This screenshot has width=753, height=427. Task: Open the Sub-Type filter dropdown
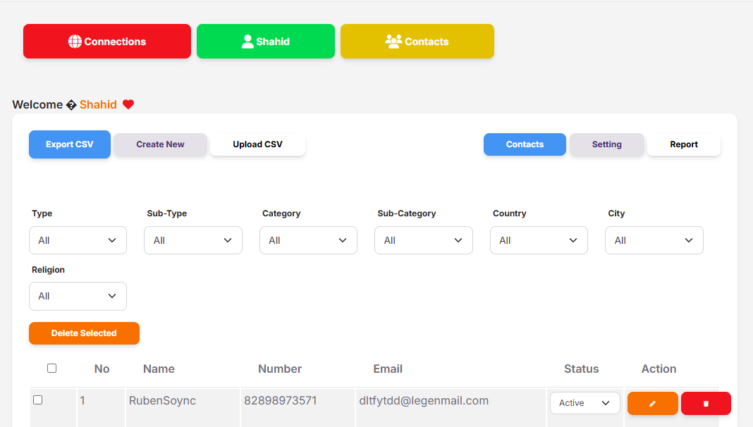tap(193, 240)
